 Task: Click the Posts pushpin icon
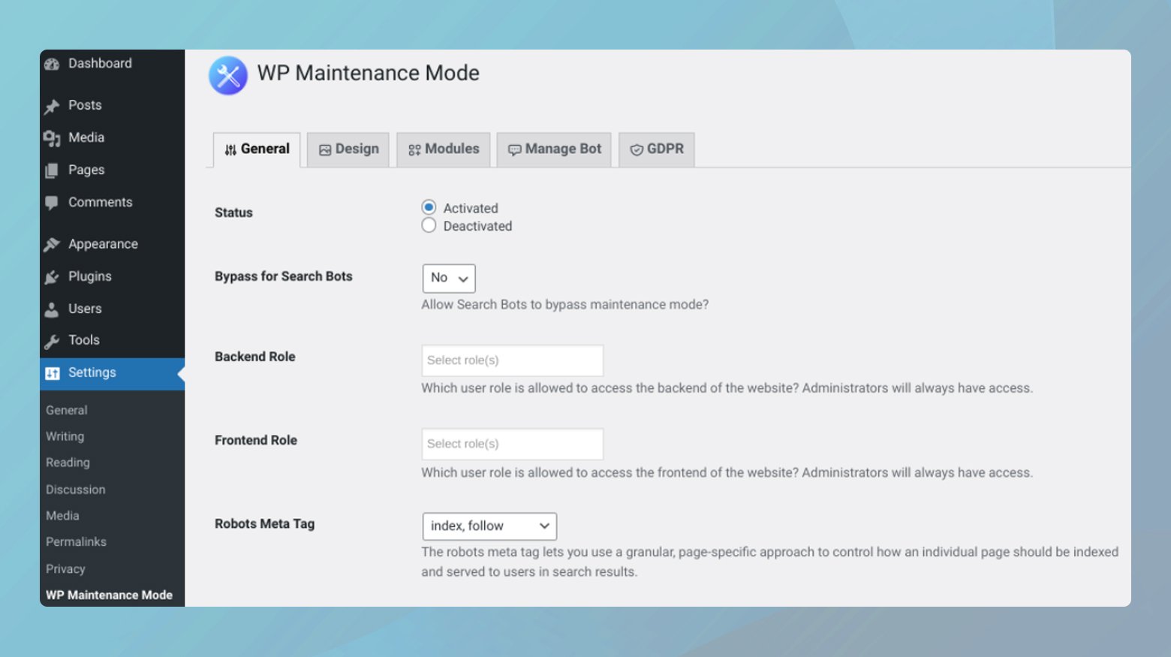tap(52, 107)
